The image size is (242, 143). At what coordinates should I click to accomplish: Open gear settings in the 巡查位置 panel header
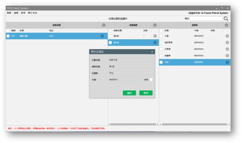click(103, 25)
